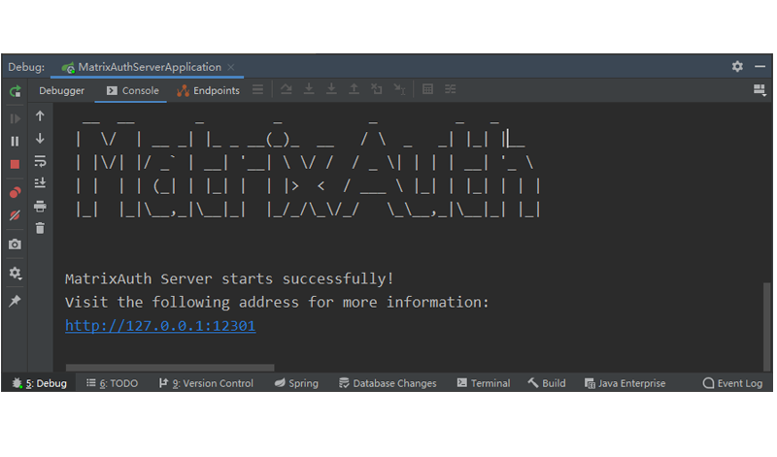Open debug panel gear options menu
Screen dimensions: 777x457
click(737, 67)
